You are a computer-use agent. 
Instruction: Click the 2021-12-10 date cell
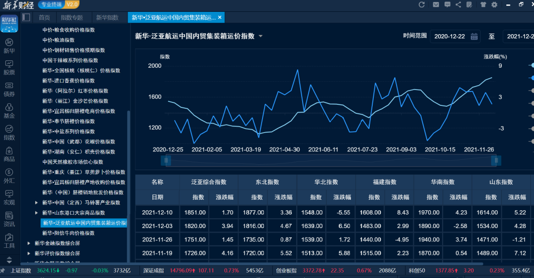point(157,213)
